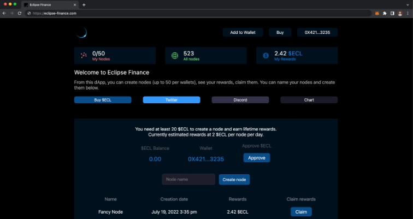413x219 pixels.
Task: Open the Discord link button
Action: [240, 100]
